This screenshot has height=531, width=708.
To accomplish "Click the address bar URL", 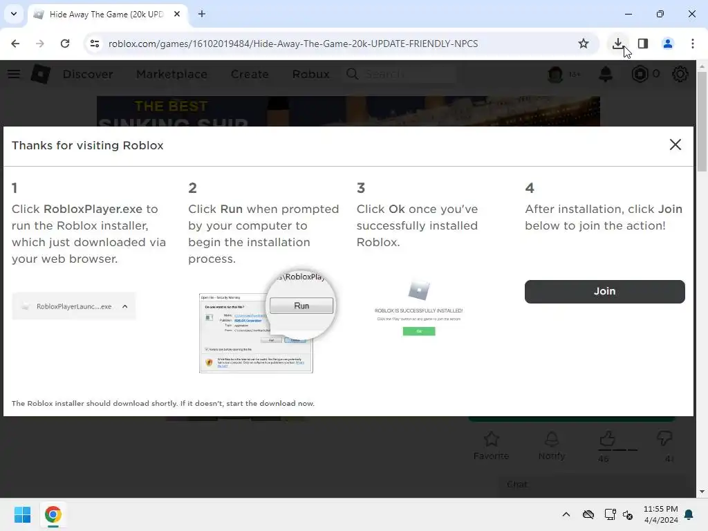I will click(293, 44).
